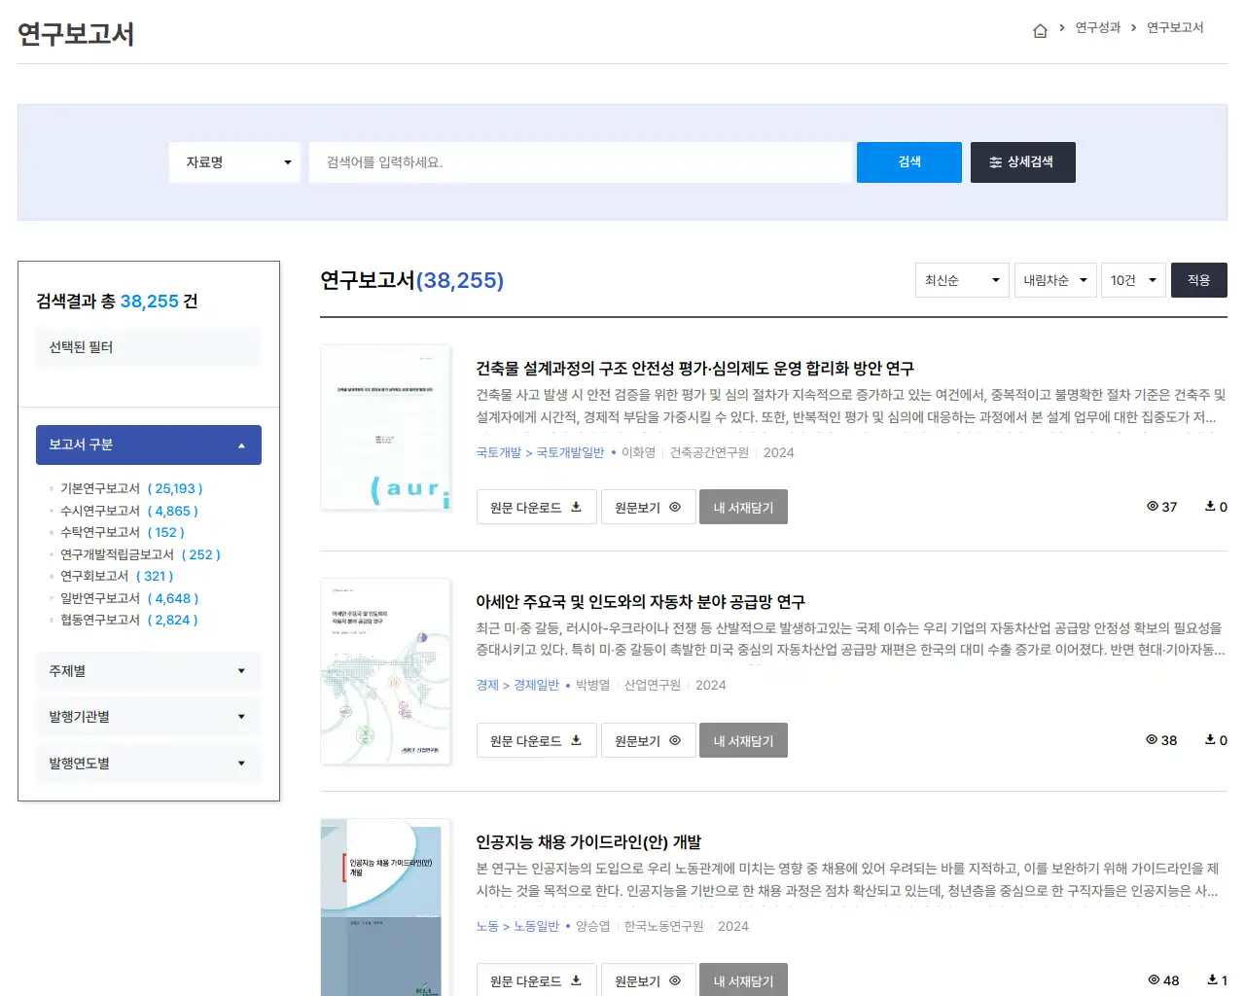Expand the 발행기관별 filter section
This screenshot has height=996, width=1245.
[148, 717]
